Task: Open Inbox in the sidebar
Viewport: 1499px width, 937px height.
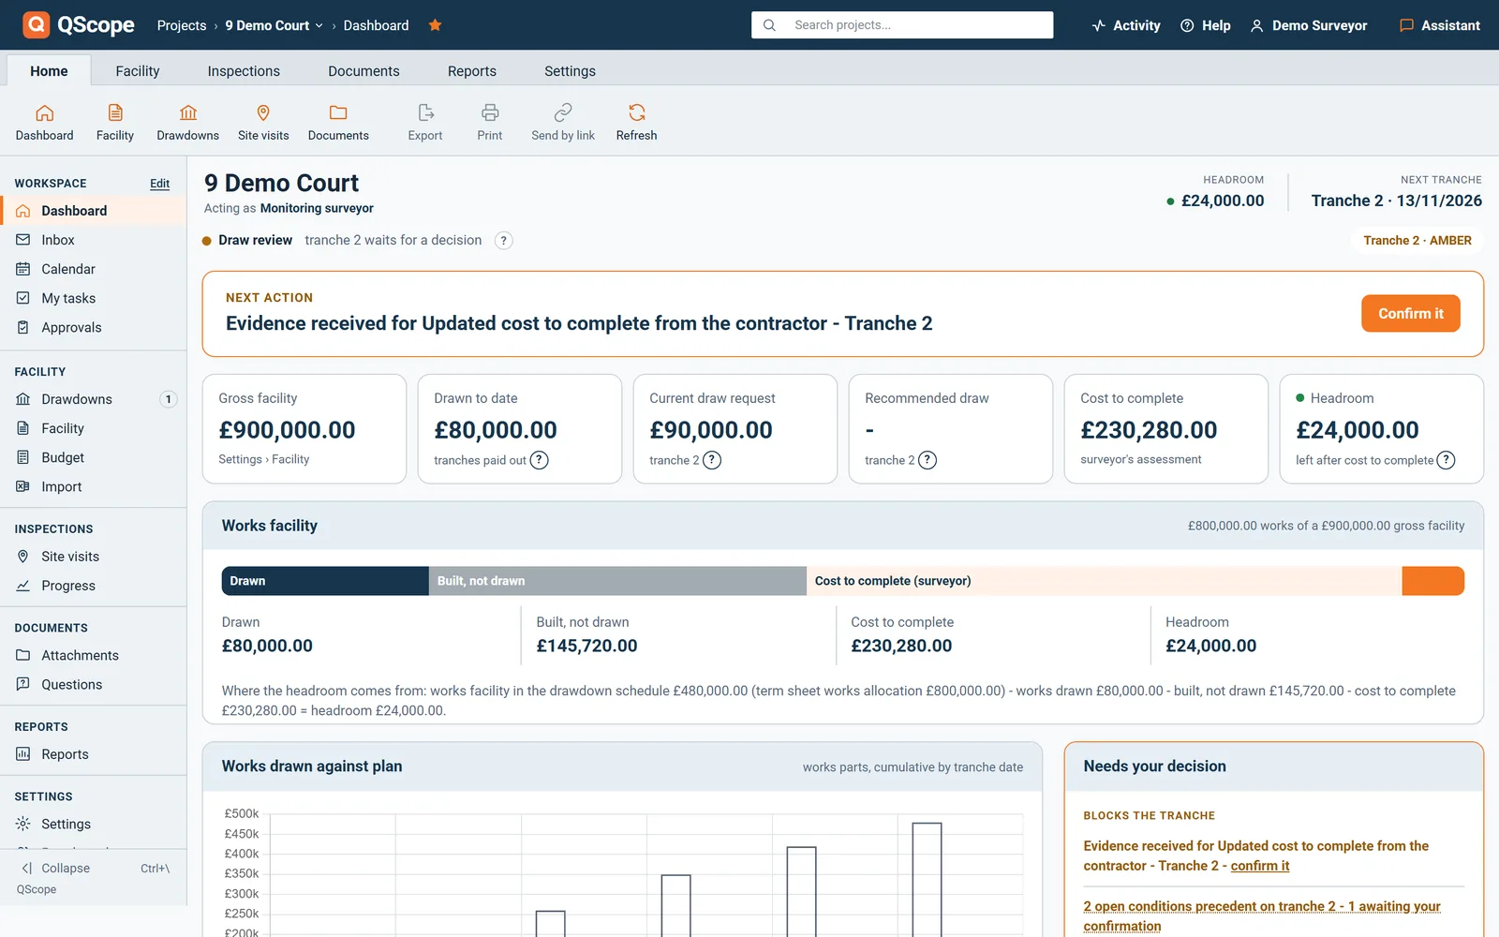Action: pyautogui.click(x=94, y=240)
